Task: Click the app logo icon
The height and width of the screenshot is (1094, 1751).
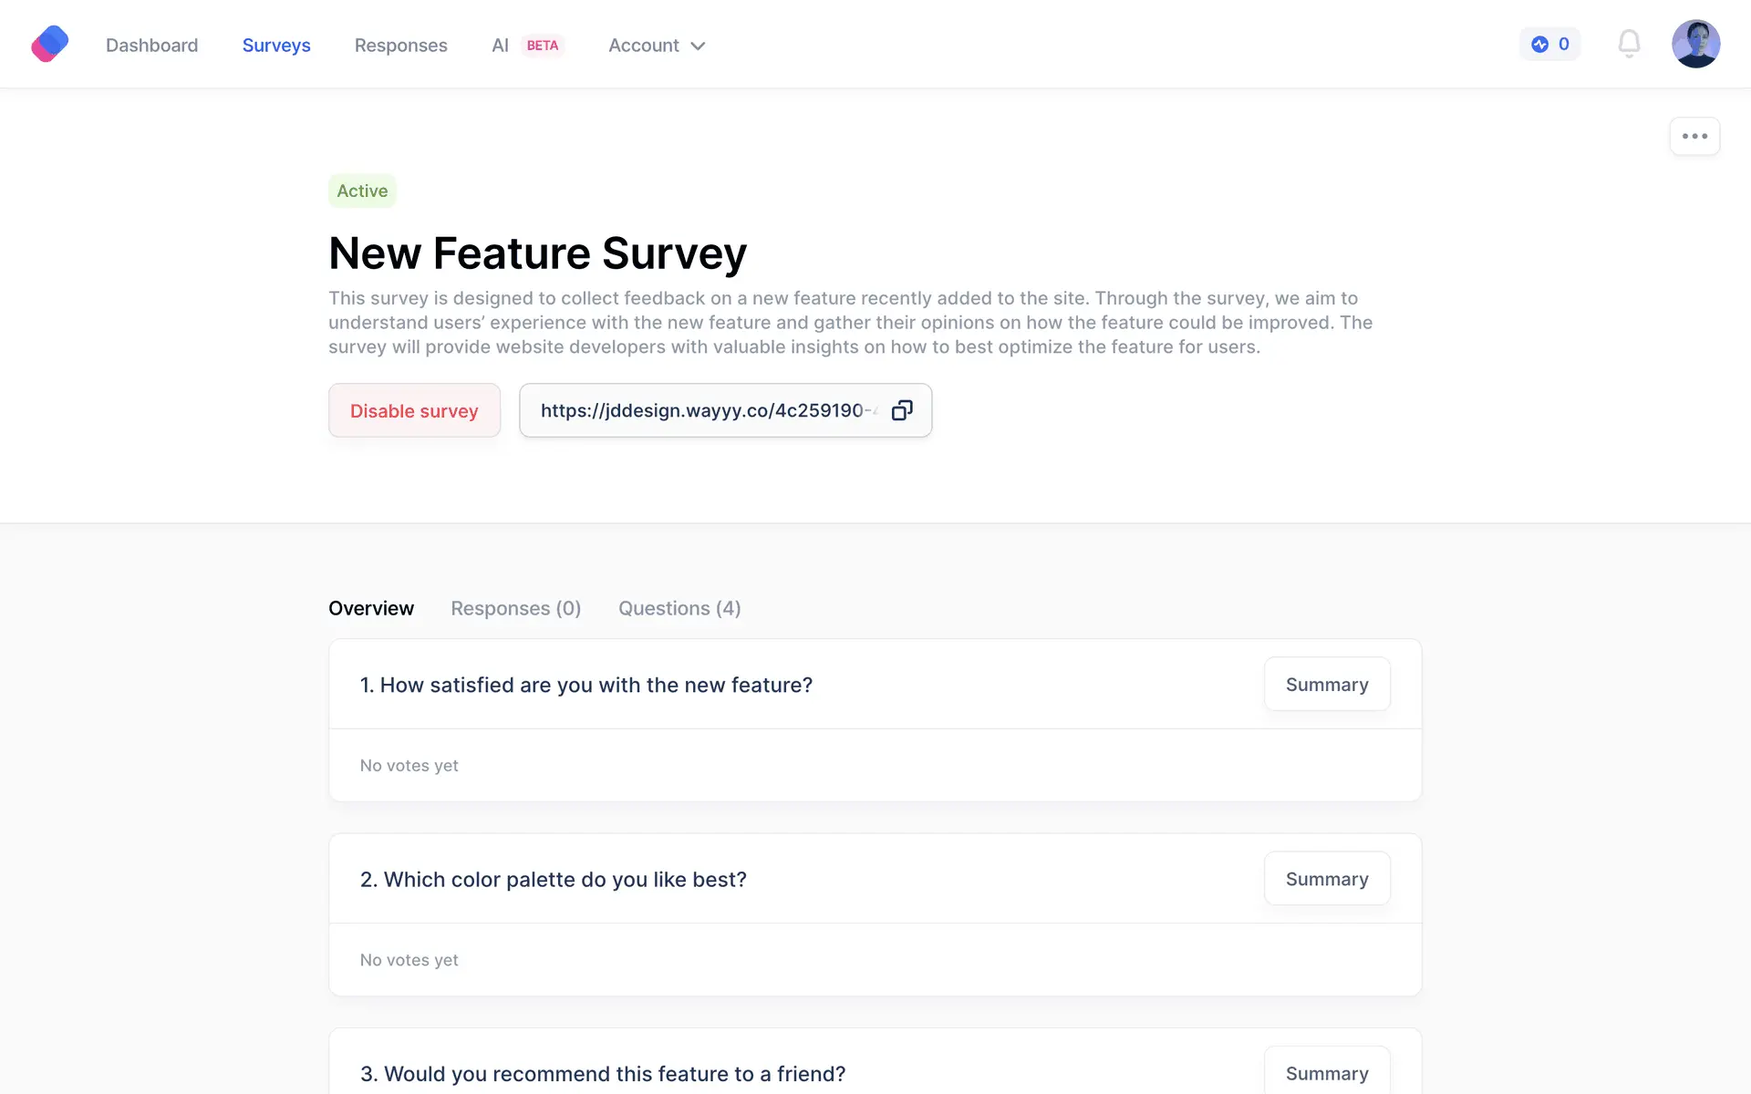Action: pyautogui.click(x=50, y=44)
